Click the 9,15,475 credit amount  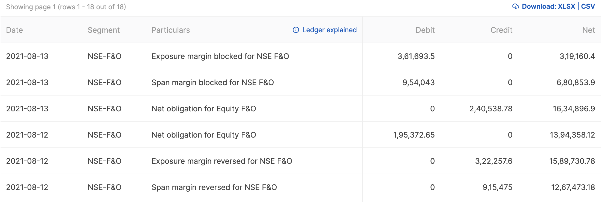pos(497,187)
